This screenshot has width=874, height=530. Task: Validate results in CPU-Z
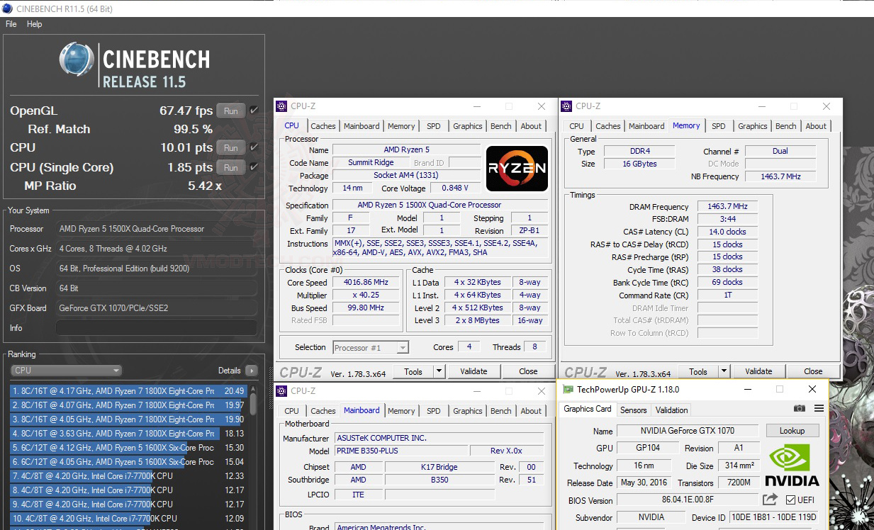(474, 371)
